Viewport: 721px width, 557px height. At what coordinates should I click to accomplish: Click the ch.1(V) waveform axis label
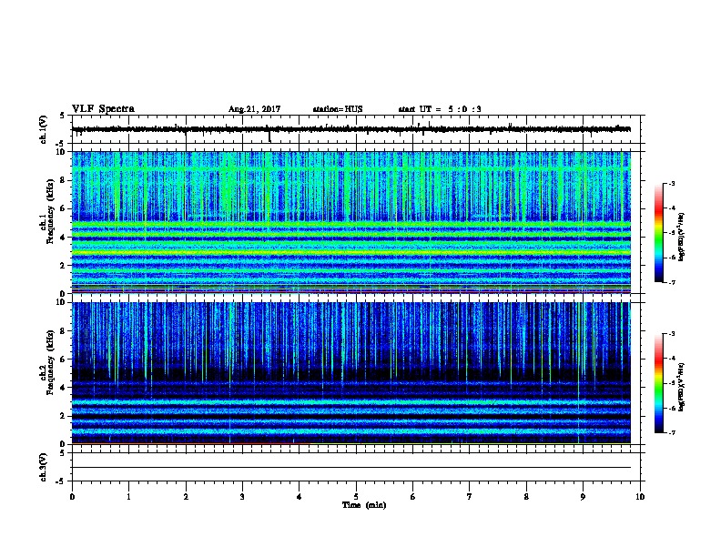click(43, 129)
